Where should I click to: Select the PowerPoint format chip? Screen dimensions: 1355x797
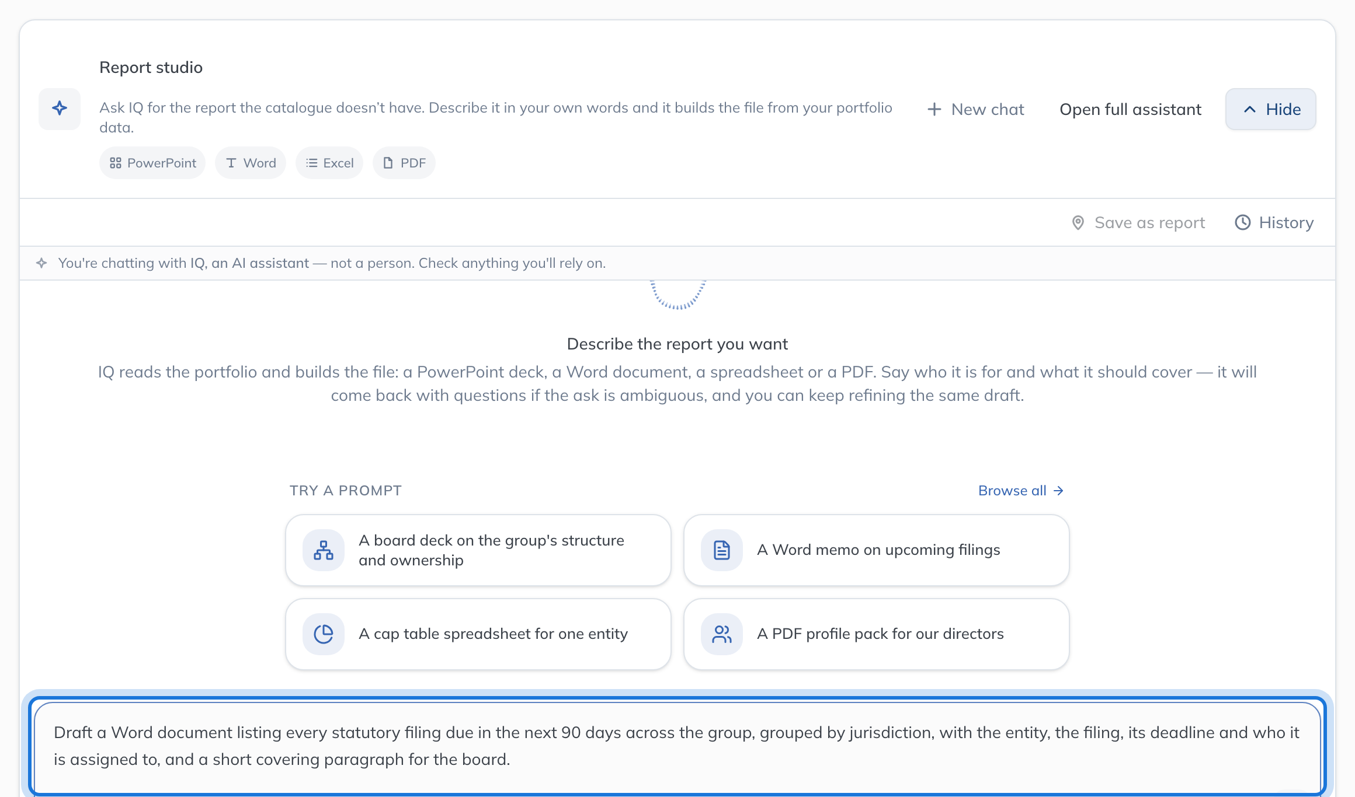[152, 163]
